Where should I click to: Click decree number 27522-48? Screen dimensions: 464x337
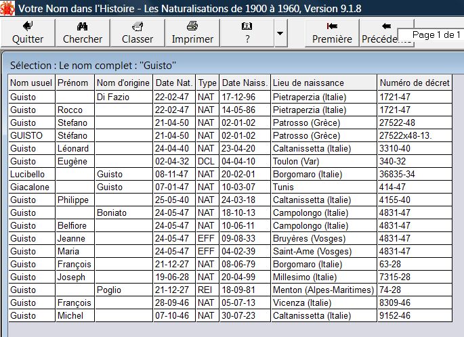click(x=415, y=122)
